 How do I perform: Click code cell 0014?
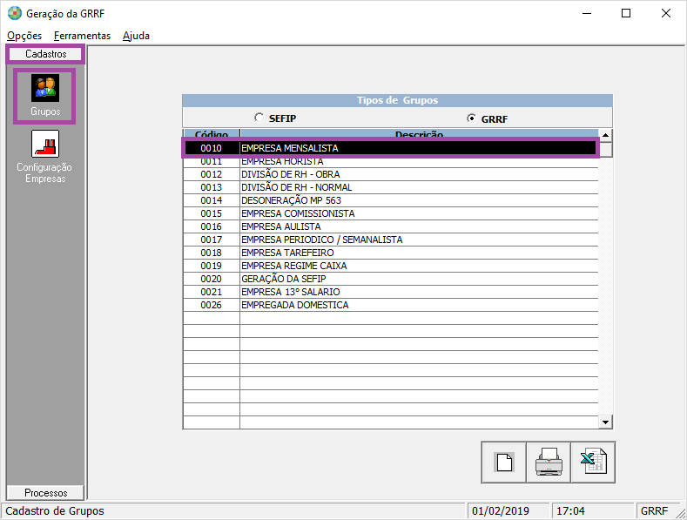click(x=212, y=200)
